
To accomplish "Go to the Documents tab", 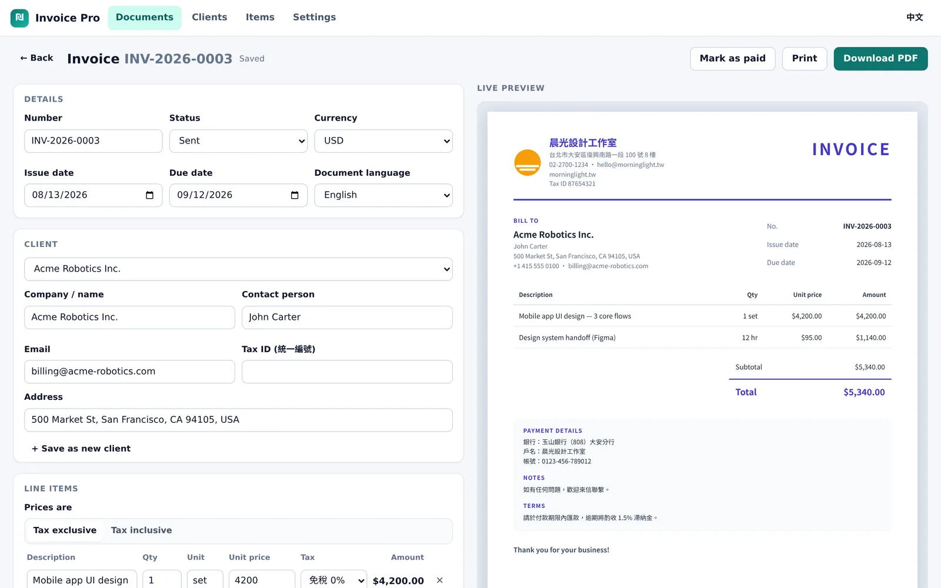I will click(x=145, y=18).
